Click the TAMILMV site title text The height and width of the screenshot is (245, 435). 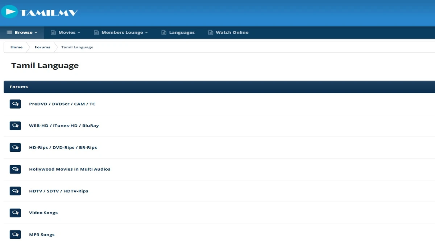[49, 13]
